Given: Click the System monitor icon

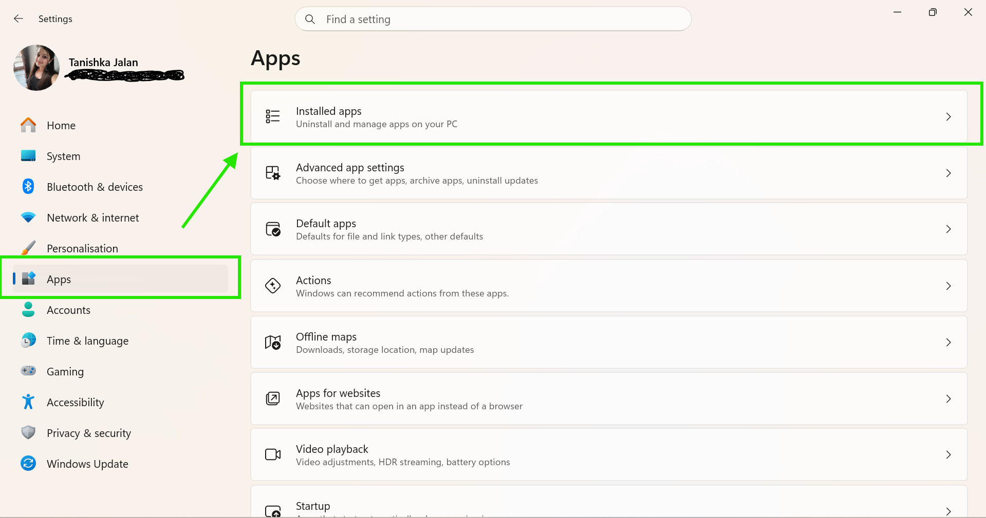Looking at the screenshot, I should click(x=28, y=156).
